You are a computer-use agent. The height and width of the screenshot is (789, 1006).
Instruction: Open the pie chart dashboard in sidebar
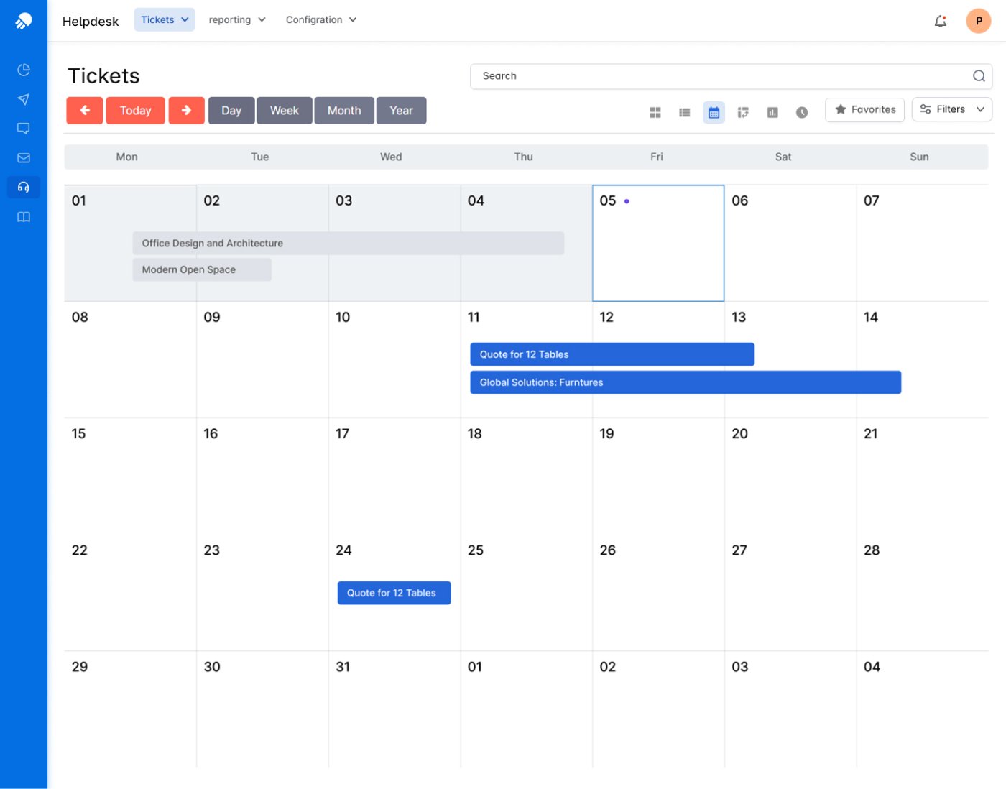[x=24, y=70]
